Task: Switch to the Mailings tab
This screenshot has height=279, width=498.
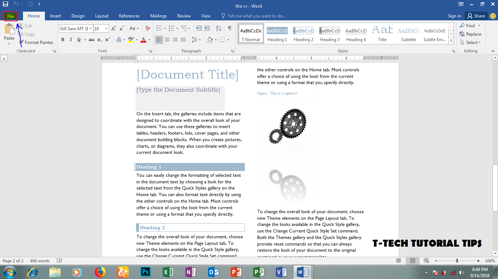Action: tap(158, 16)
